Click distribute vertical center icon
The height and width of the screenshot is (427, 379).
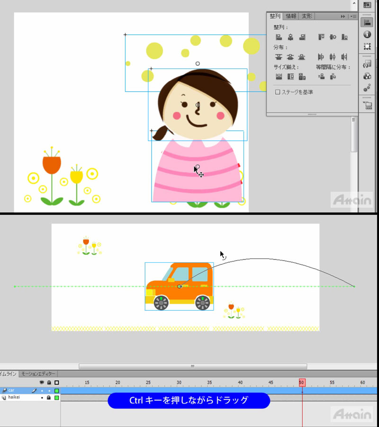(290, 57)
